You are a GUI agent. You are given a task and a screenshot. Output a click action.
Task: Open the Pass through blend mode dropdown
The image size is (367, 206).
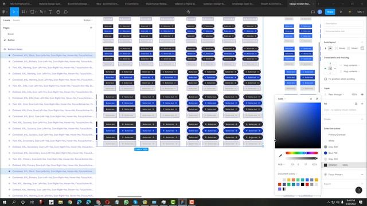337,94
